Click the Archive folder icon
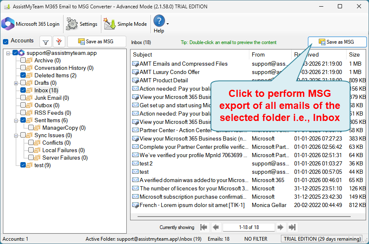The width and height of the screenshot is (369, 244). click(x=30, y=60)
